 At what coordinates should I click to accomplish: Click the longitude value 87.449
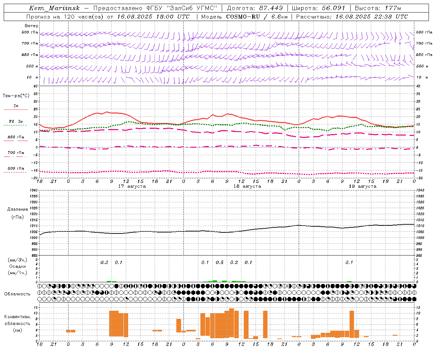[271, 8]
